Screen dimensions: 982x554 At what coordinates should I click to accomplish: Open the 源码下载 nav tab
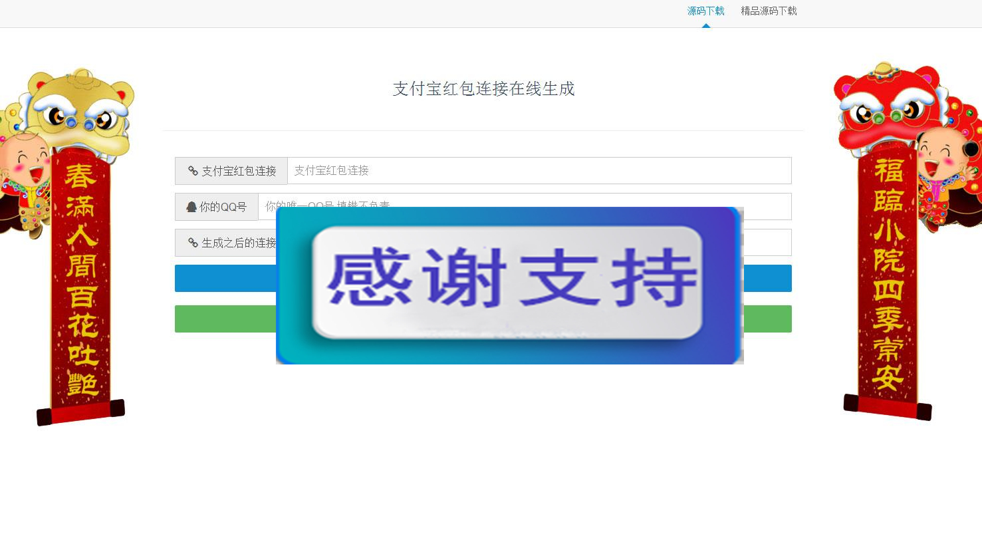point(705,11)
